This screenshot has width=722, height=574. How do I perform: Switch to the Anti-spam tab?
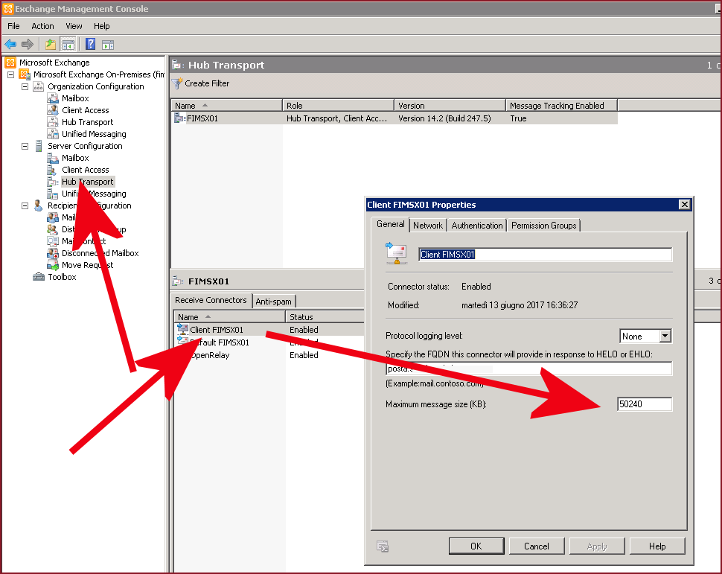(273, 302)
